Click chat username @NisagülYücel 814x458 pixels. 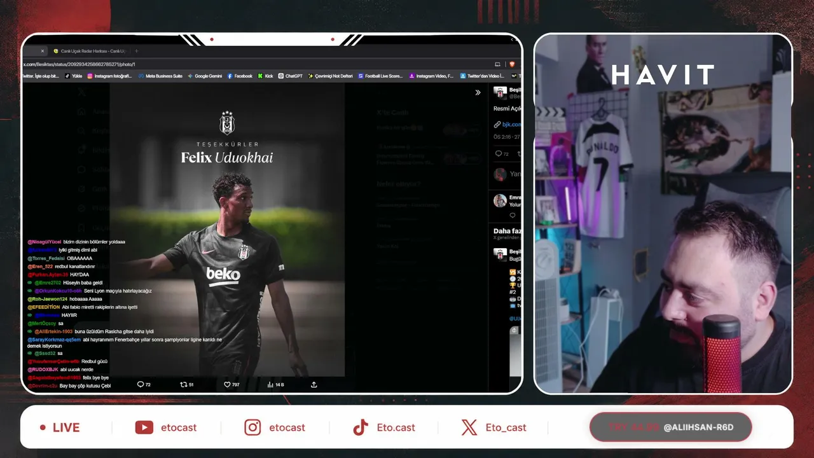click(x=44, y=242)
